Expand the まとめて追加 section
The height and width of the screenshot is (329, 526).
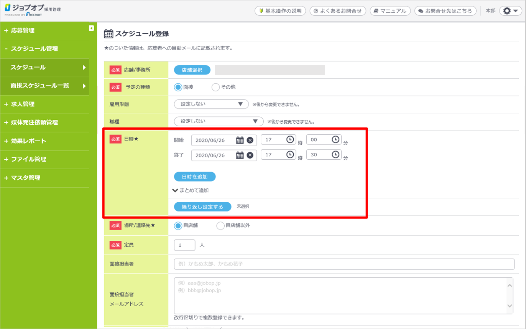pos(191,190)
